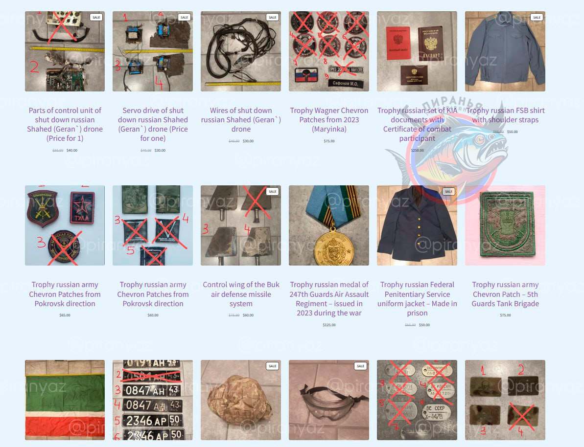Click the SALE badge on Buk wing photo

coord(273,191)
